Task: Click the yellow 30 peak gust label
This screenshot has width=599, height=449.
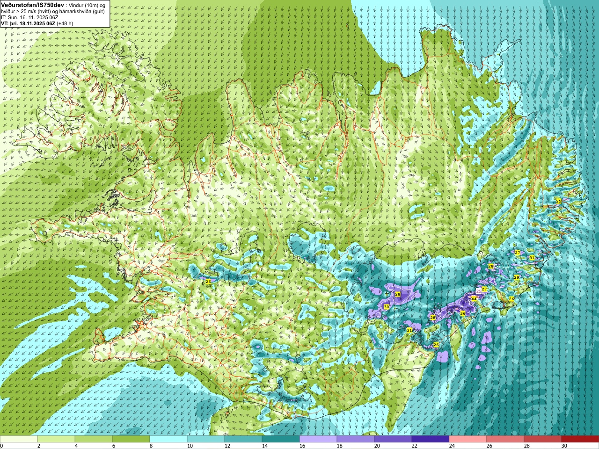Action: [386, 307]
